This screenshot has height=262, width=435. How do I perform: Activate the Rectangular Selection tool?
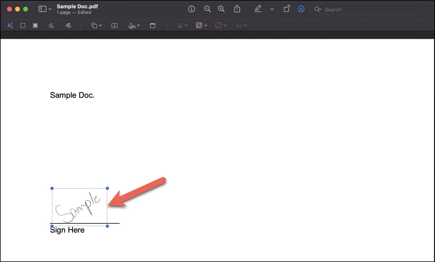23,25
